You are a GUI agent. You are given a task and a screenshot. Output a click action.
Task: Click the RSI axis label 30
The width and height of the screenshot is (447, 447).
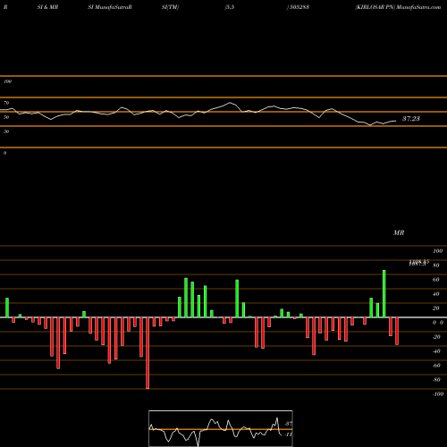6,131
